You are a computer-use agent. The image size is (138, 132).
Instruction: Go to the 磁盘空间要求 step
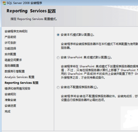(13, 60)
